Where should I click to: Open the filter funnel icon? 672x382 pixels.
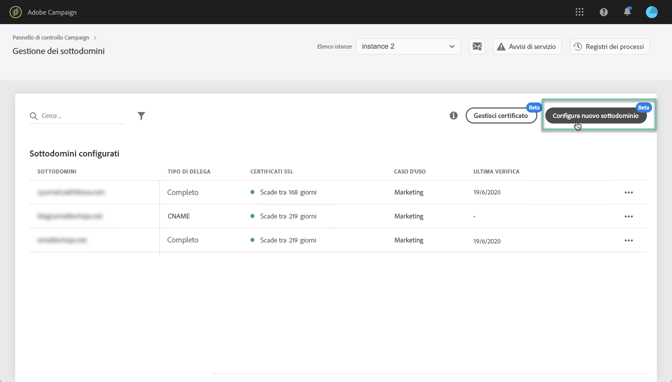[141, 116]
